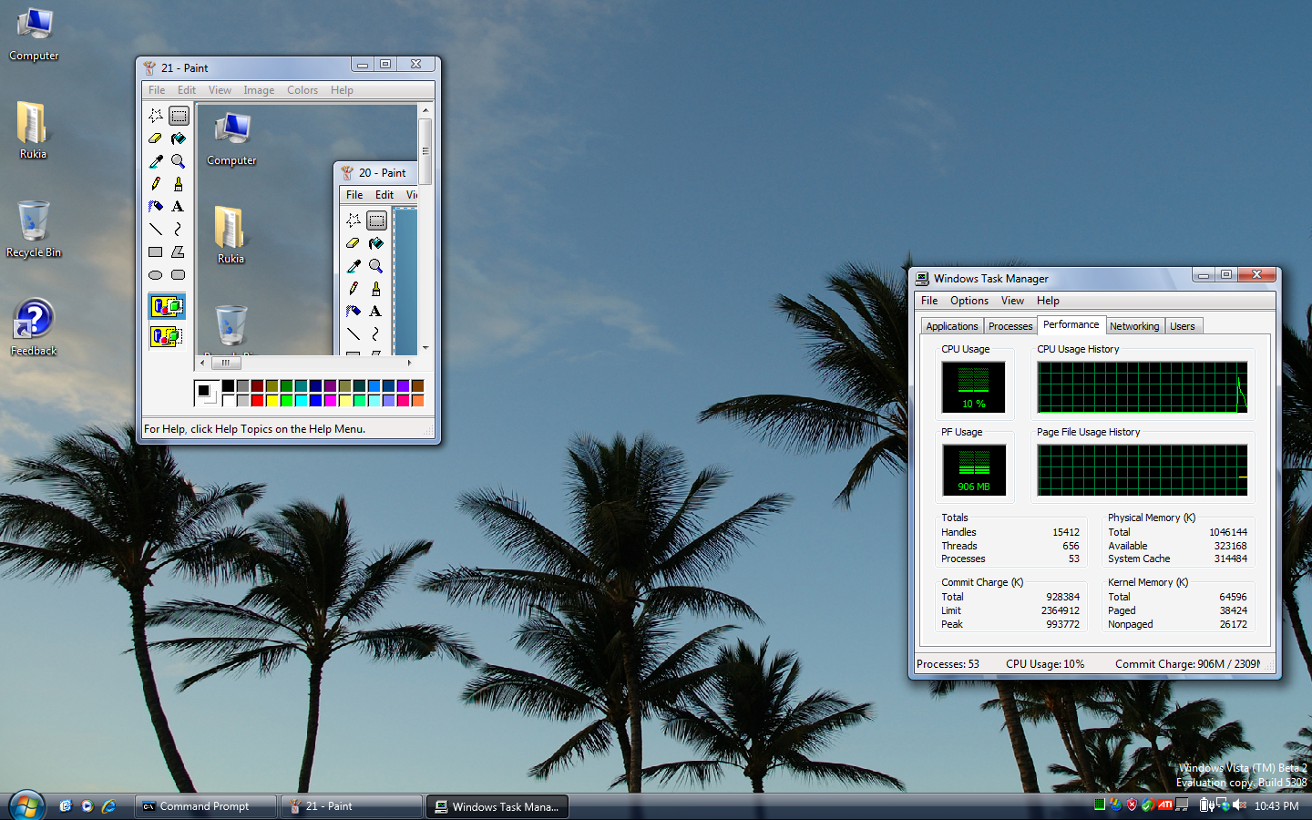This screenshot has height=820, width=1312.
Task: Choose the Text tool (letter A)
Action: [x=179, y=207]
